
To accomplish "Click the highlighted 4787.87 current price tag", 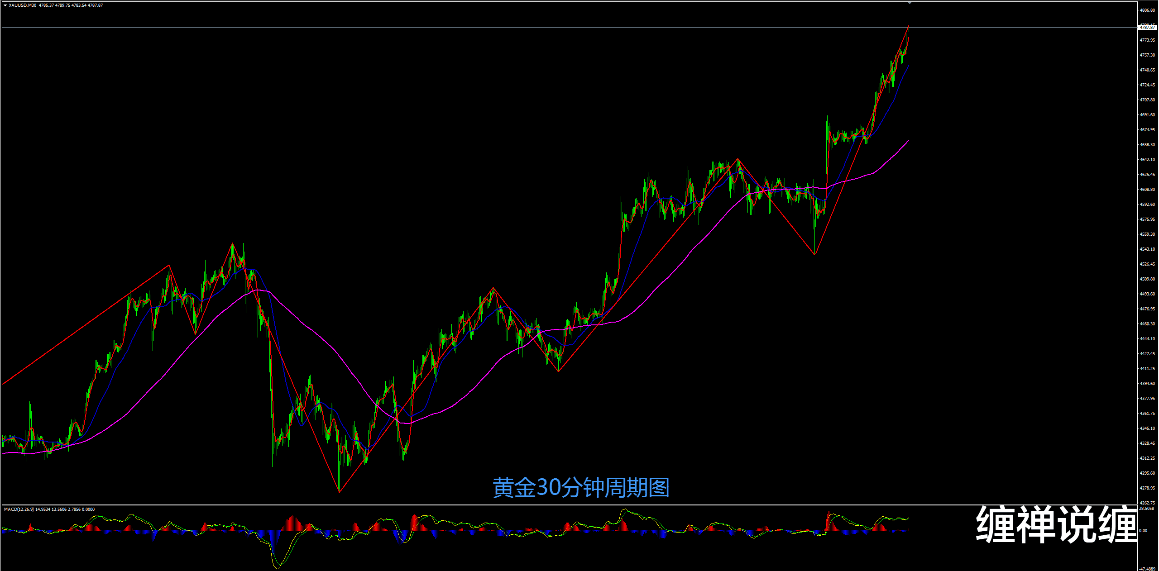I will click(1148, 28).
